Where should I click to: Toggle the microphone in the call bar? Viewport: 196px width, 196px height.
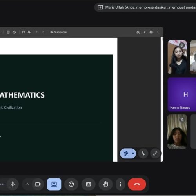[x=13, y=184]
